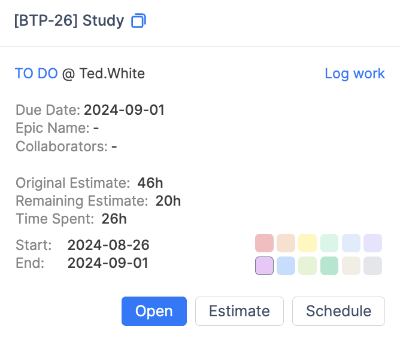Select the yellow color swatch
Image resolution: width=400 pixels, height=342 pixels.
(x=307, y=243)
